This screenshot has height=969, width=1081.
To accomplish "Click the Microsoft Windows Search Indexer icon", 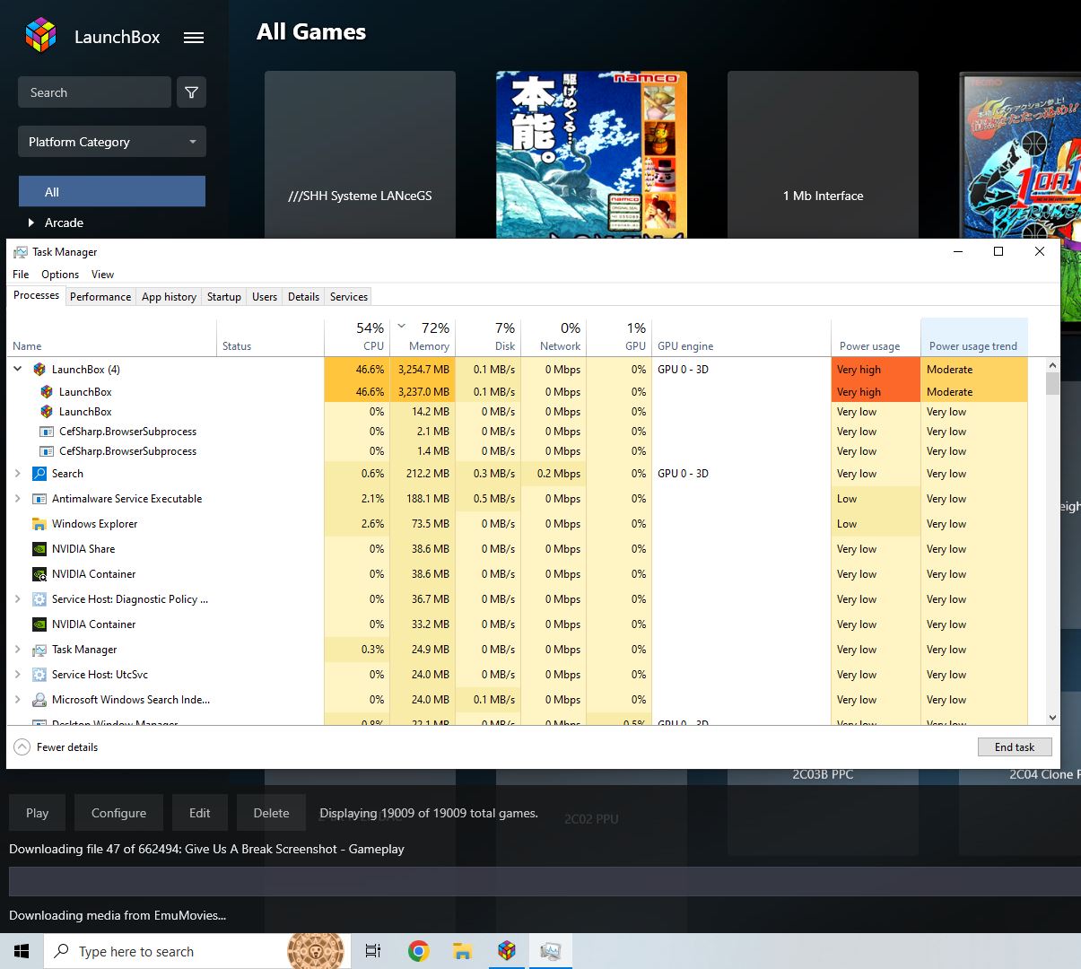I will click(39, 700).
